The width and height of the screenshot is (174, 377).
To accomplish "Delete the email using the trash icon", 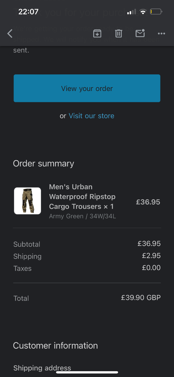I will 119,33.
